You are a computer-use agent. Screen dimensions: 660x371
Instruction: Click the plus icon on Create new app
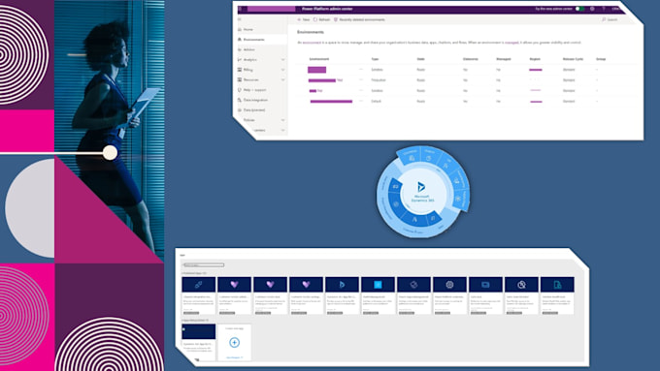(235, 343)
